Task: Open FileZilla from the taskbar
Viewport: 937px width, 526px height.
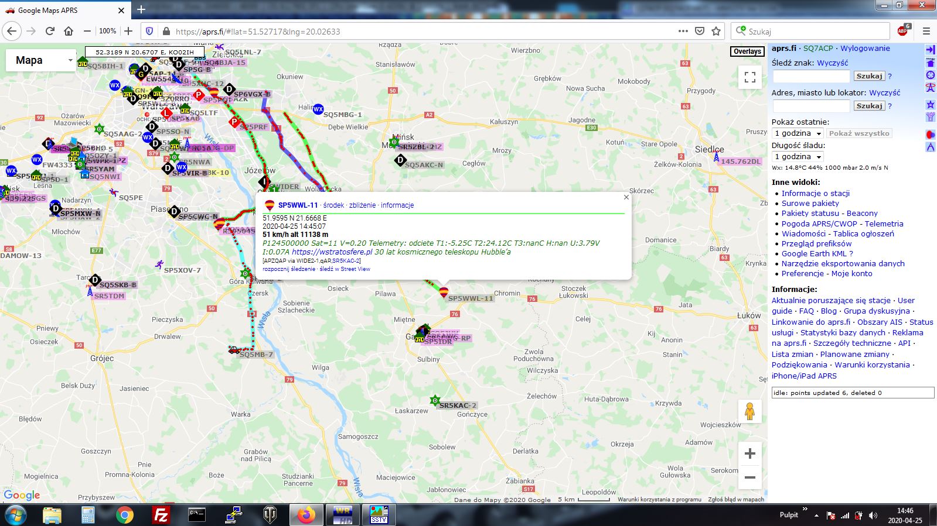Action: click(161, 515)
